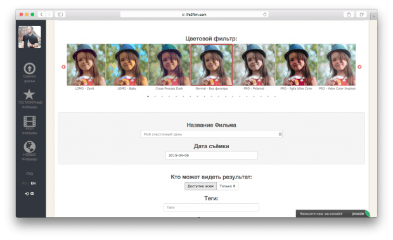393x240 pixels.
Task: Click the 'Cross Process Dark' caption text
Action: coord(169,89)
